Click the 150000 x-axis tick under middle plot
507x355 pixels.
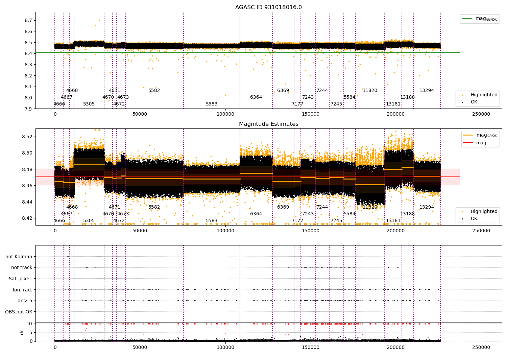tap(310, 231)
